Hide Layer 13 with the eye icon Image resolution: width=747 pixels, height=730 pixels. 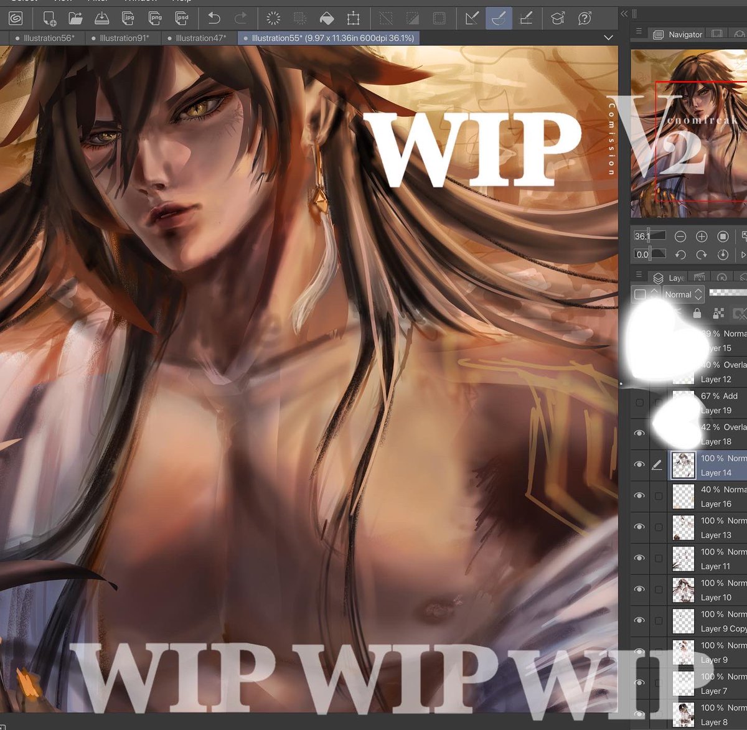pos(639,527)
